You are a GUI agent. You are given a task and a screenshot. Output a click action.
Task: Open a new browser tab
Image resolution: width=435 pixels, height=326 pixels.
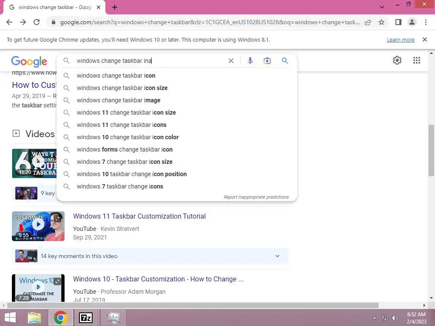coord(115,8)
